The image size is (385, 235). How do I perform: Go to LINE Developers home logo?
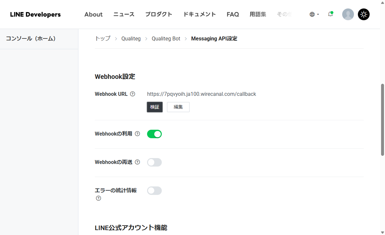click(x=35, y=14)
